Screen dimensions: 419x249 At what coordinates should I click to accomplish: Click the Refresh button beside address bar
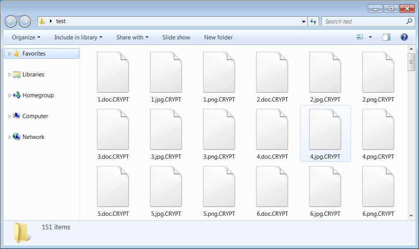(313, 21)
